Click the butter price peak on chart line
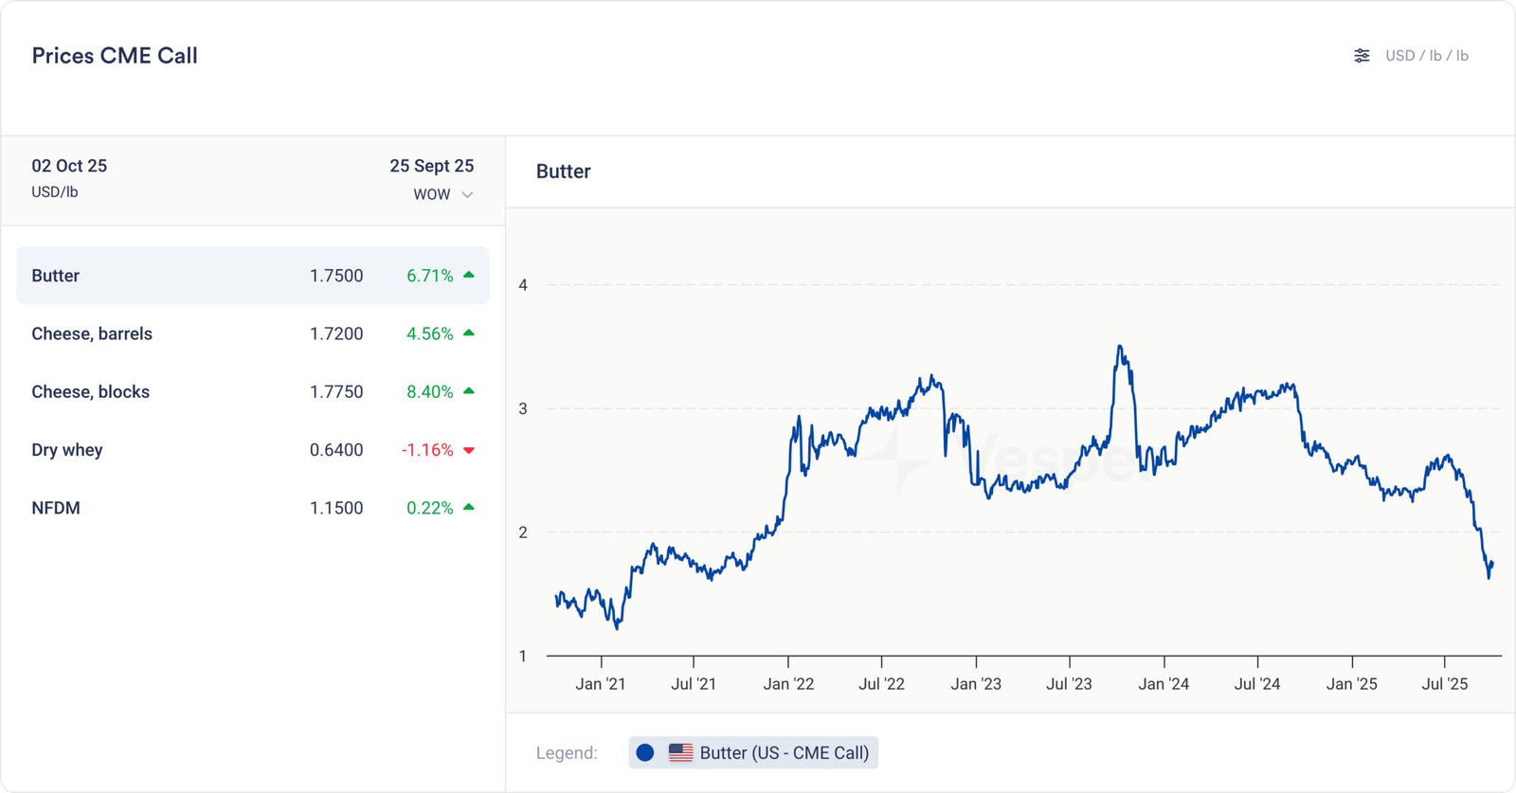Image resolution: width=1516 pixels, height=793 pixels. pyautogui.click(x=1120, y=347)
